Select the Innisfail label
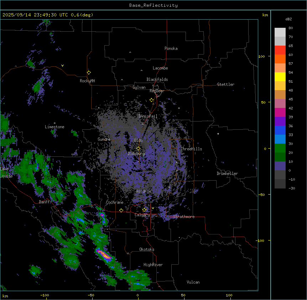 click(148, 116)
